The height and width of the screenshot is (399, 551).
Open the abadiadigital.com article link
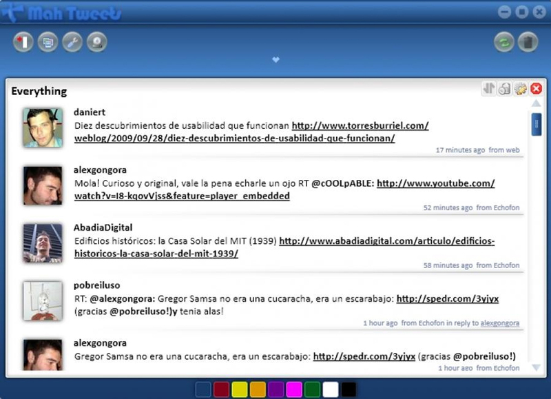click(284, 247)
